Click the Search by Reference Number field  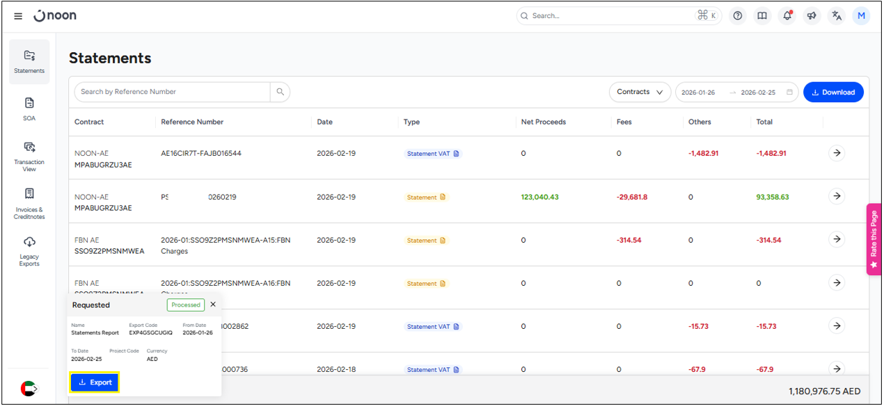[173, 92]
